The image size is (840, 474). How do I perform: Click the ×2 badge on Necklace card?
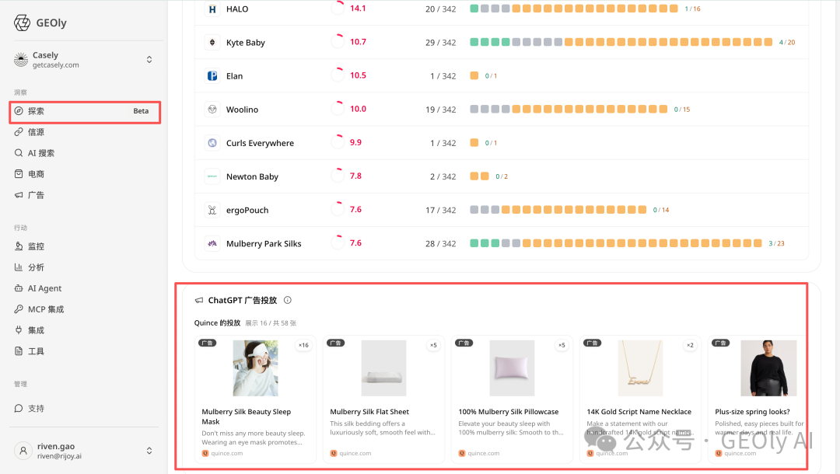pyautogui.click(x=690, y=345)
